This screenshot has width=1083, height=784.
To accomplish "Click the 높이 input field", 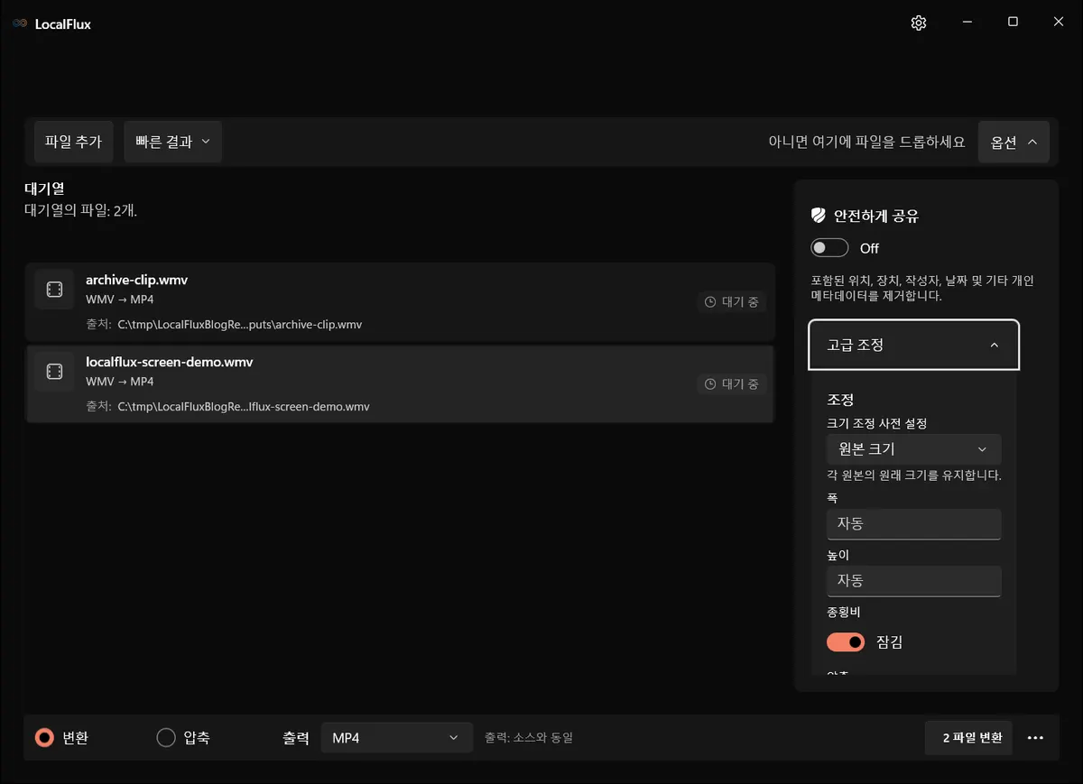I will click(x=913, y=581).
